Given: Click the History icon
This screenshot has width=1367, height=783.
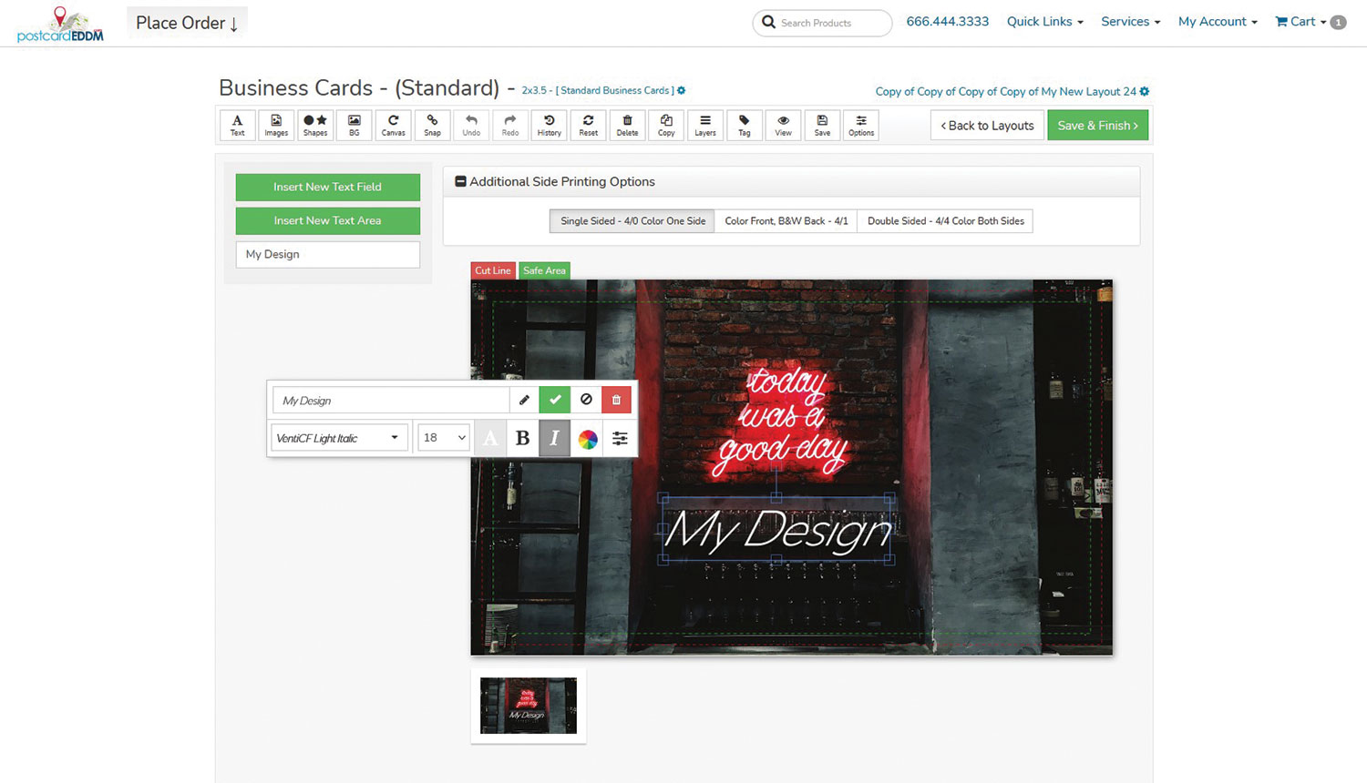Looking at the screenshot, I should click(549, 125).
